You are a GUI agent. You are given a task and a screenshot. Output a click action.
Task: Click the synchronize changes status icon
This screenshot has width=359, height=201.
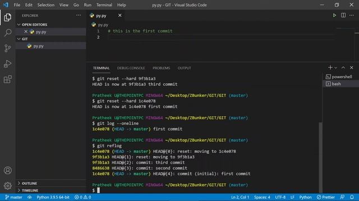(30, 197)
